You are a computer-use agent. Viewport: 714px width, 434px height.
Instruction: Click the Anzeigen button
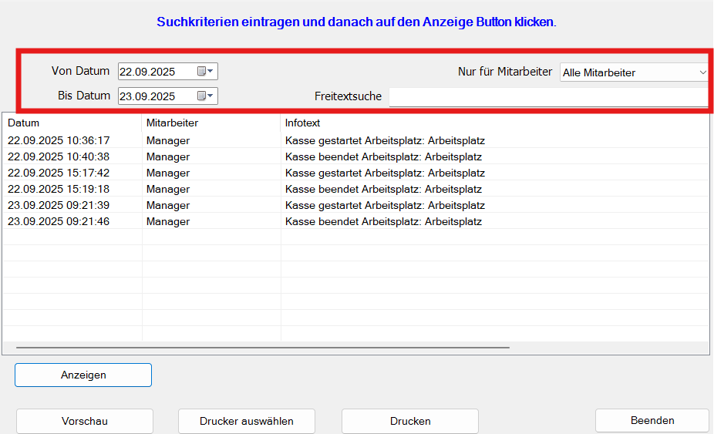pyautogui.click(x=83, y=375)
